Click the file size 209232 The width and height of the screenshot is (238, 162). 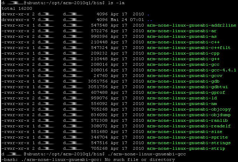pos(99,53)
